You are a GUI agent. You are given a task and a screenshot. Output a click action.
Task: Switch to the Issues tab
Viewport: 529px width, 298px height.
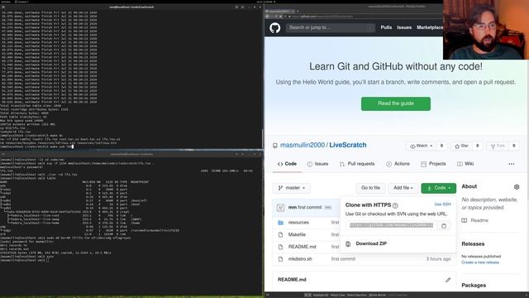(x=317, y=164)
